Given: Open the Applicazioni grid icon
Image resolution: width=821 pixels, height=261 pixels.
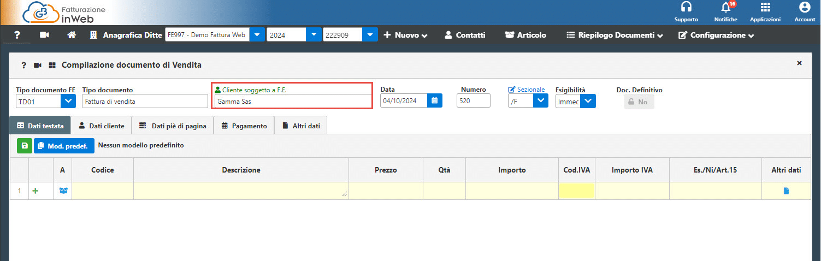Looking at the screenshot, I should pyautogui.click(x=765, y=8).
